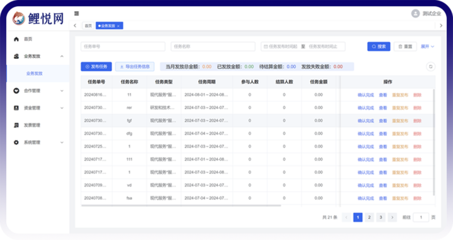Expand the 系统管理 menu chevron
Viewport: 453px width, 240px height.
click(62, 142)
